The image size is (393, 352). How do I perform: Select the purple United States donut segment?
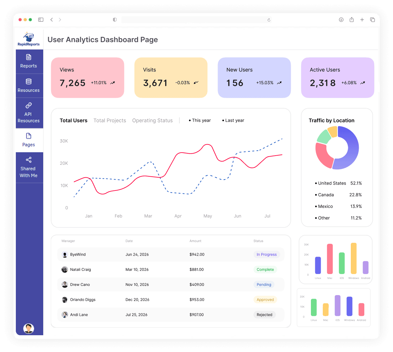tap(353, 147)
